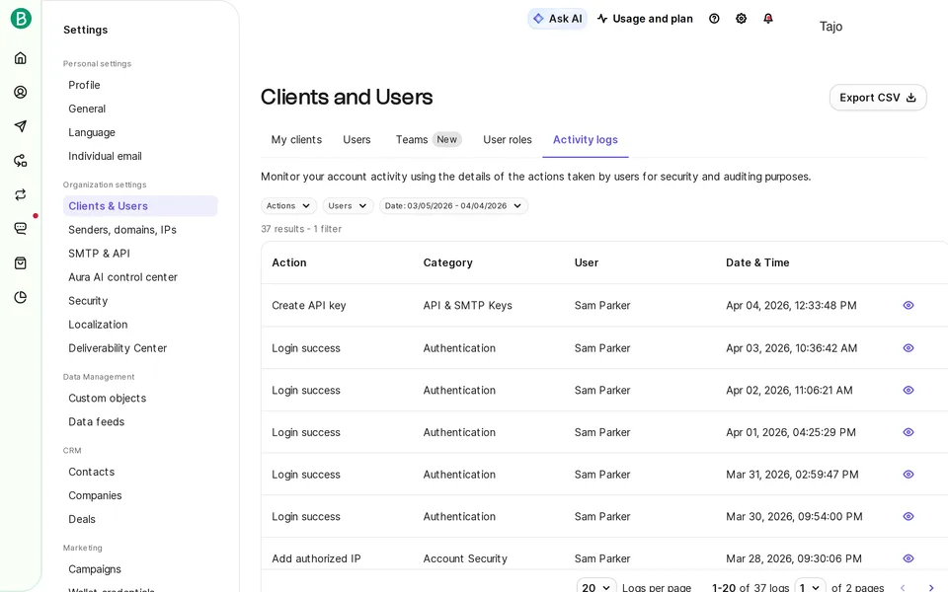Click the 'Apr 04, 2026, 12:33:48 PM' cell
The image size is (948, 592).
(791, 305)
